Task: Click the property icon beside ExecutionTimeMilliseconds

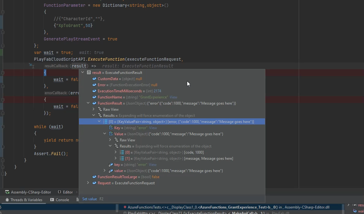Action: pyautogui.click(x=94, y=91)
